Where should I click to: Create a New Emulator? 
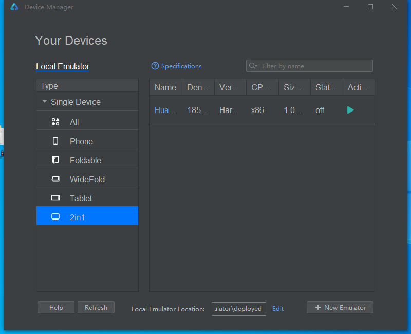click(340, 308)
